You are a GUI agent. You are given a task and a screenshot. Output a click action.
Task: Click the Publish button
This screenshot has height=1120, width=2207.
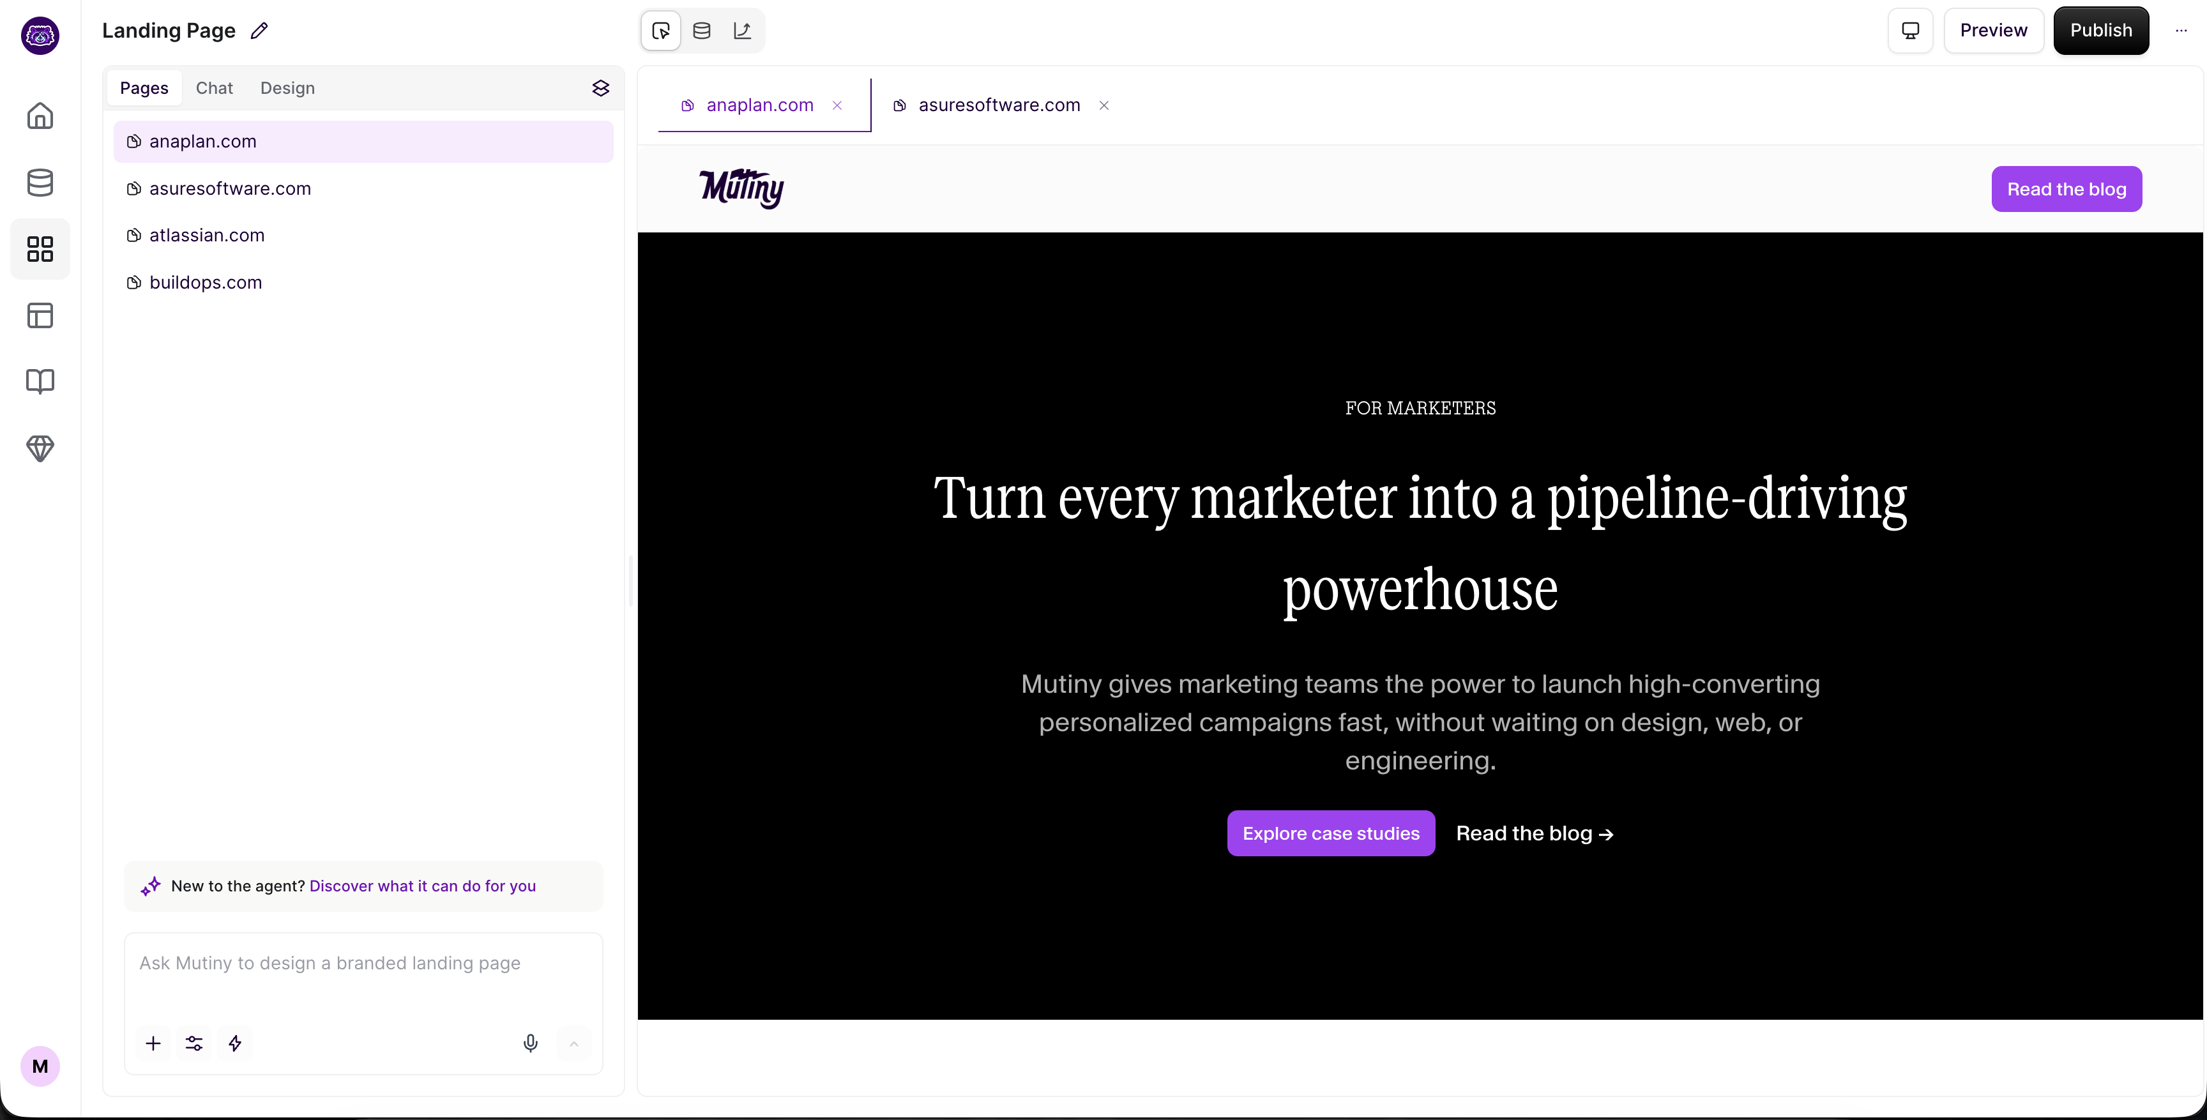point(2101,31)
